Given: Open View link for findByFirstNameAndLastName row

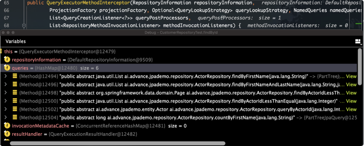Looking at the screenshot, I should tap(351, 84).
